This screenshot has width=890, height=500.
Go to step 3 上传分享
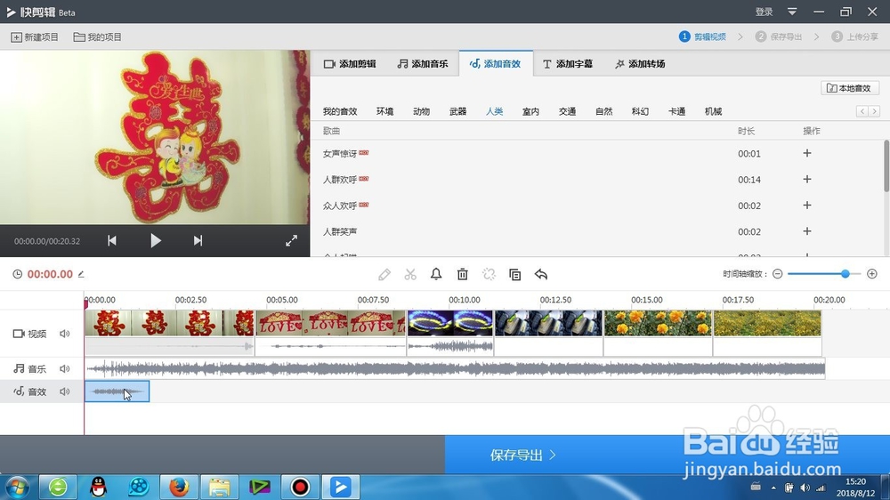(x=854, y=36)
